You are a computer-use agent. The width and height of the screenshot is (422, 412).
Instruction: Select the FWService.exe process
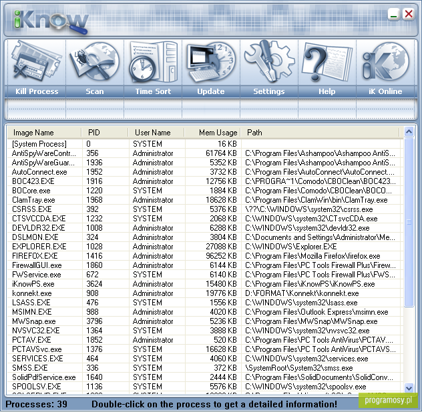point(205,275)
